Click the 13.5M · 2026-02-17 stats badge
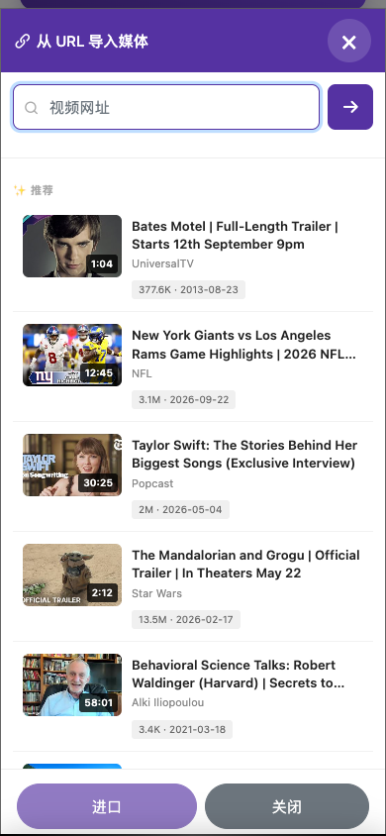The width and height of the screenshot is (386, 836). tap(186, 619)
